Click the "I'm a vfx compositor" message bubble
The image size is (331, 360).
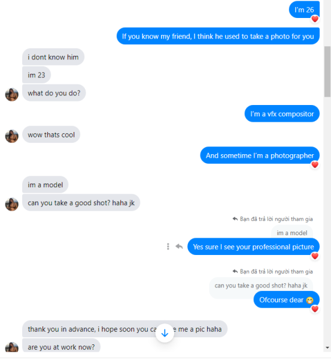click(282, 113)
